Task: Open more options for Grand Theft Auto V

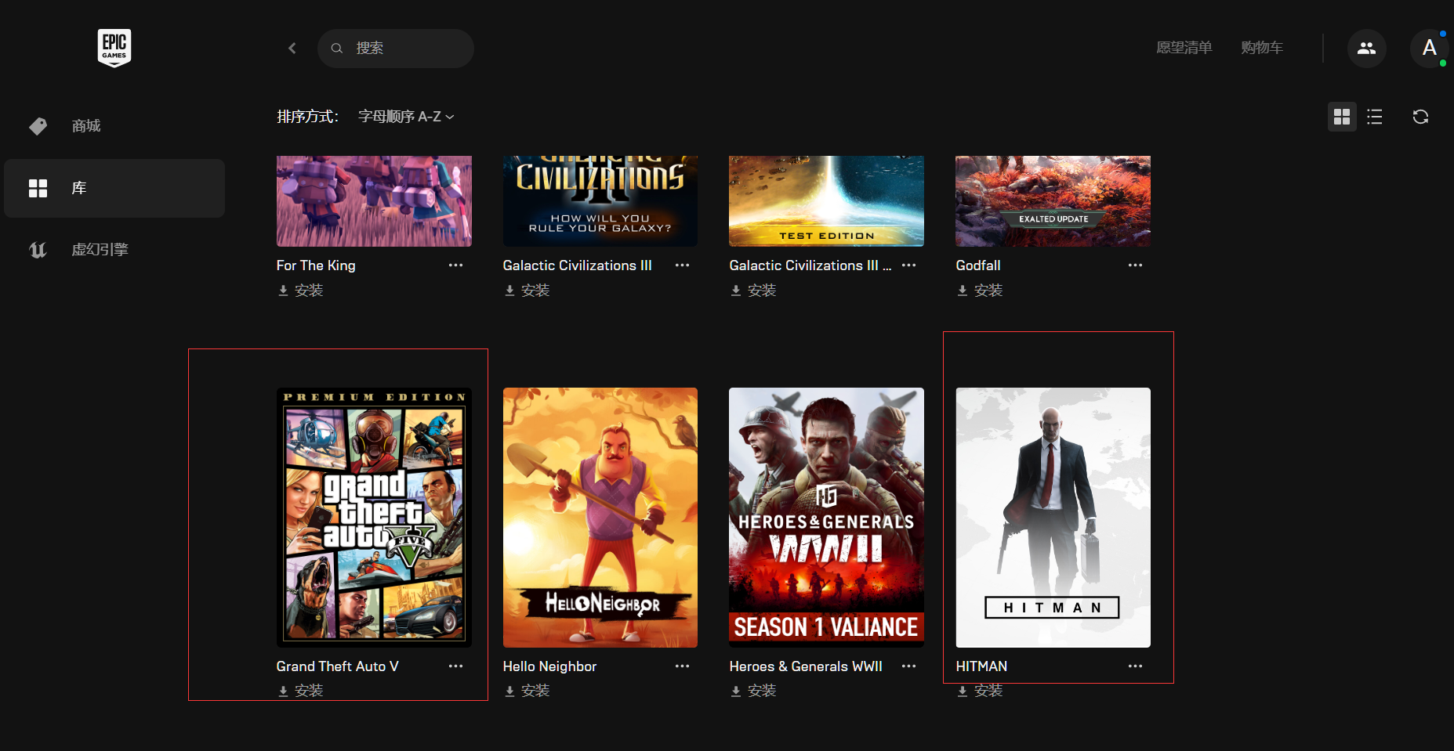Action: pos(455,666)
